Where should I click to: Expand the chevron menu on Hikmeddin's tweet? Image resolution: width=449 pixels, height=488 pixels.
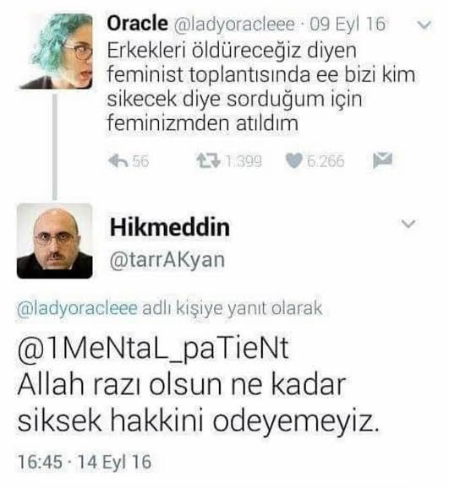pyautogui.click(x=408, y=224)
